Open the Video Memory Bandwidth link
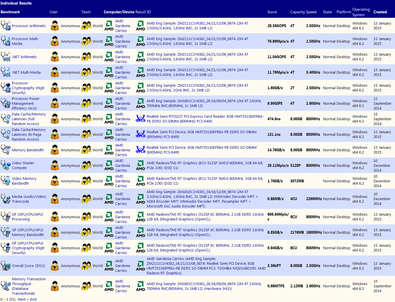This screenshot has width=395, height=302. click(24, 181)
